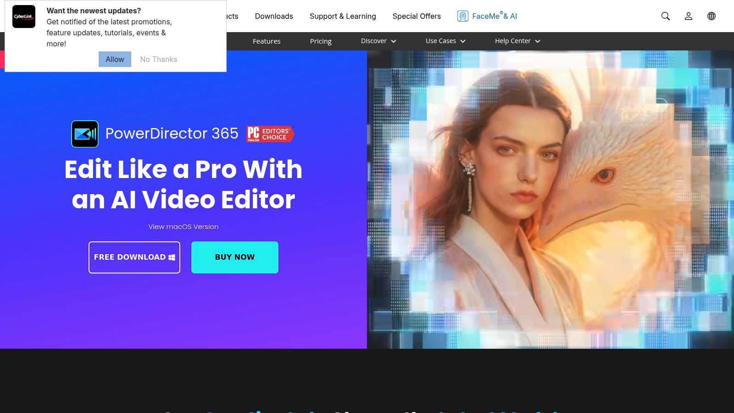This screenshot has width=734, height=413.
Task: Expand the Use Cases dropdown chevron
Action: 463,41
